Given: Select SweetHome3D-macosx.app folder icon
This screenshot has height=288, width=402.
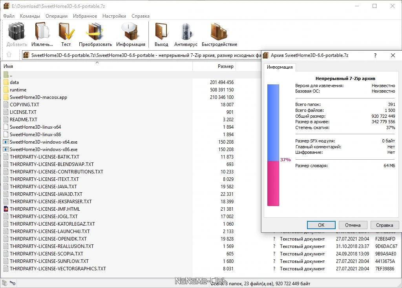Looking at the screenshot, I should pyautogui.click(x=6, y=97).
